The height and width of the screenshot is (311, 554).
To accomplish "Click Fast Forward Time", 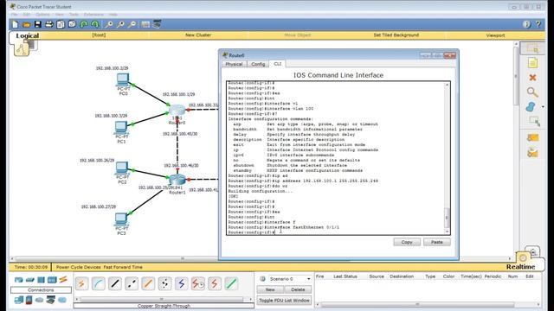I will point(123,267).
